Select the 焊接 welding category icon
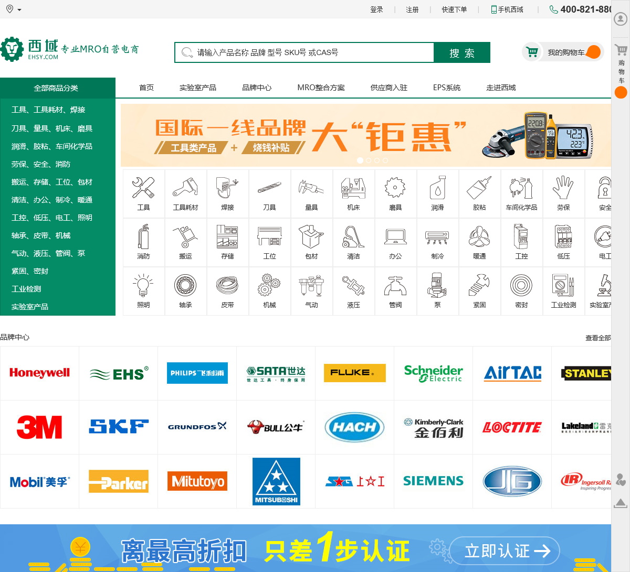The height and width of the screenshot is (572, 630). (x=227, y=188)
